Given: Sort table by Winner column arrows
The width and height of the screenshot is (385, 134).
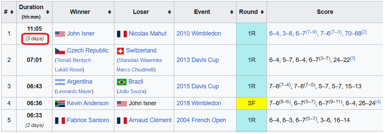Looking at the screenshot, I should (110, 12).
